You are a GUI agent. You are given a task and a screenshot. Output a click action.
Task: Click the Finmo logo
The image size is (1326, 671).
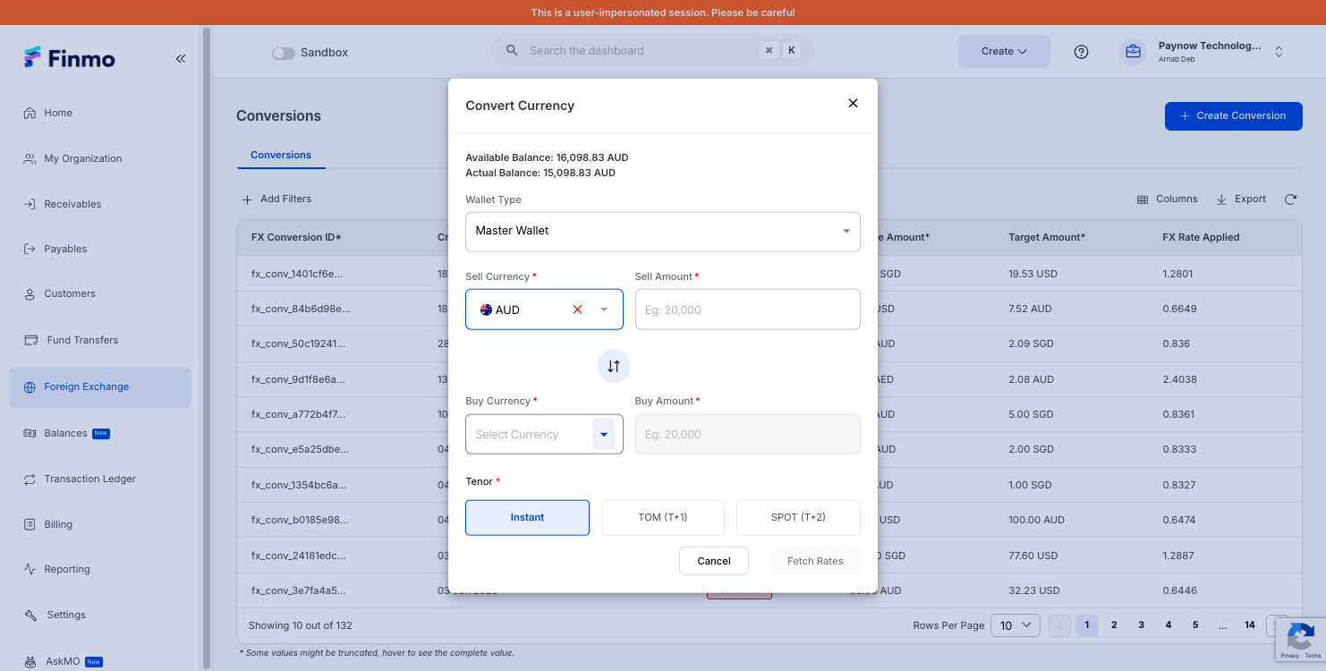(70, 58)
